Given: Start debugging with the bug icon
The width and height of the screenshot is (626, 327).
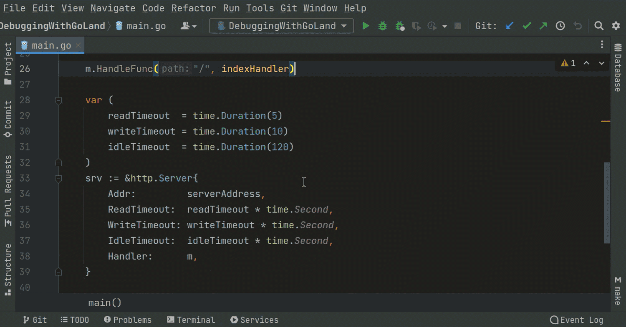Looking at the screenshot, I should point(382,26).
